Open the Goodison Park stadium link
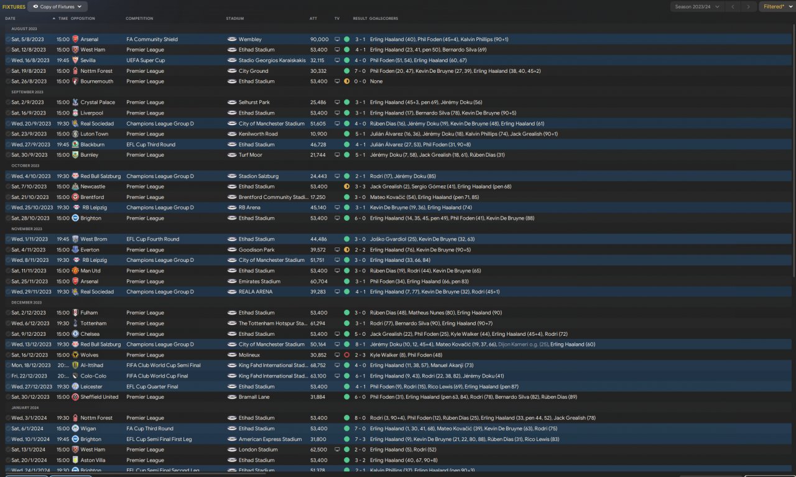Image resolution: width=796 pixels, height=477 pixels. [256, 250]
